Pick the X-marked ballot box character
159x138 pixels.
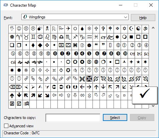pyautogui.click(x=12, y=104)
